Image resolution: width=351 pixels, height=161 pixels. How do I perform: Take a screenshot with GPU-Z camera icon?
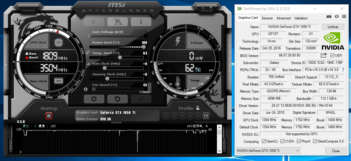tap(329, 16)
